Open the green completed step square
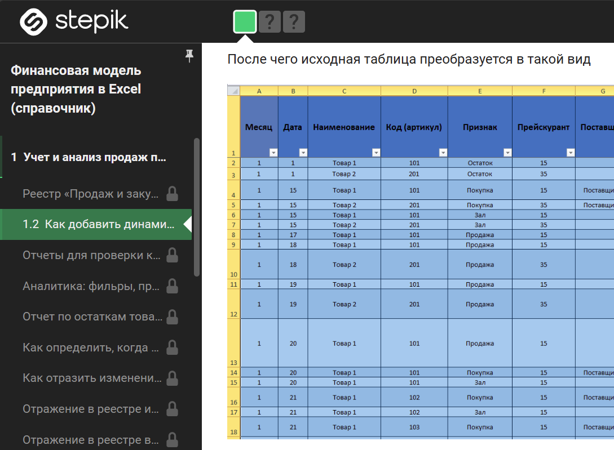Image resolution: width=614 pixels, height=450 pixels. pyautogui.click(x=245, y=21)
